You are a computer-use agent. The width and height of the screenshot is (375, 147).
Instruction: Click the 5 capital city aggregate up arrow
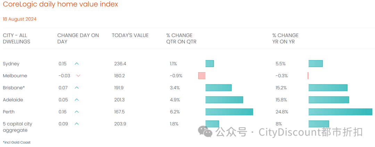click(x=77, y=123)
